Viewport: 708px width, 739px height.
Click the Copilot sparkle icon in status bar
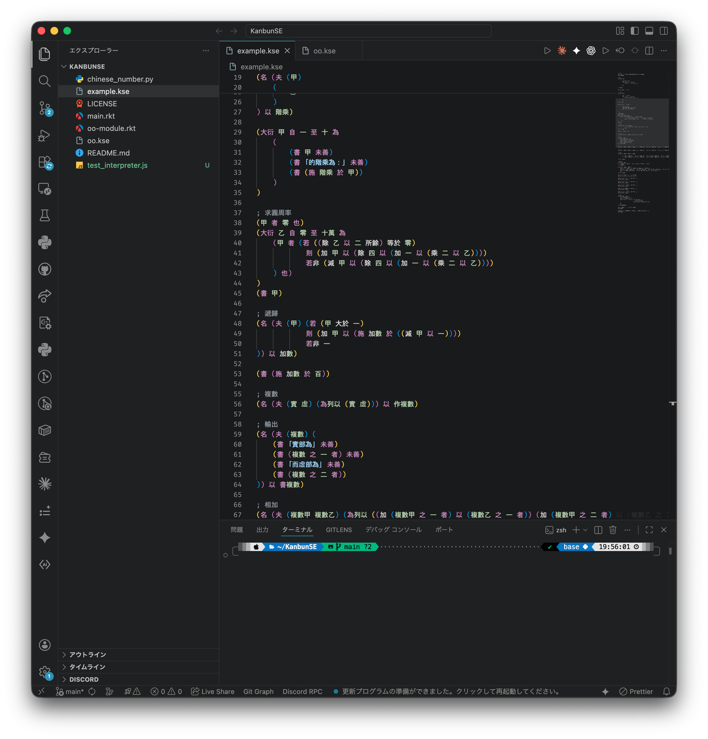coord(605,691)
